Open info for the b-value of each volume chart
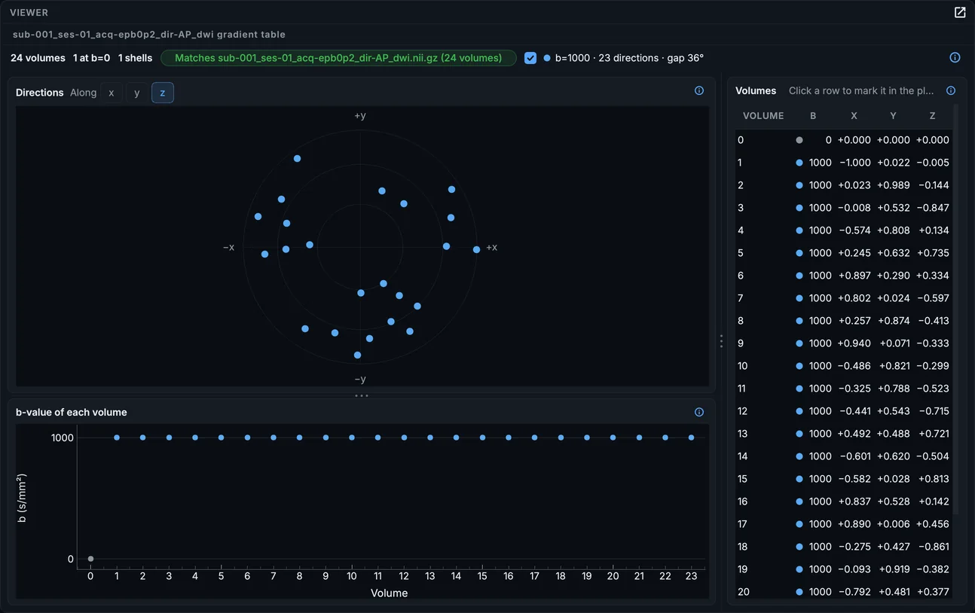This screenshot has width=975, height=613. pyautogui.click(x=699, y=412)
